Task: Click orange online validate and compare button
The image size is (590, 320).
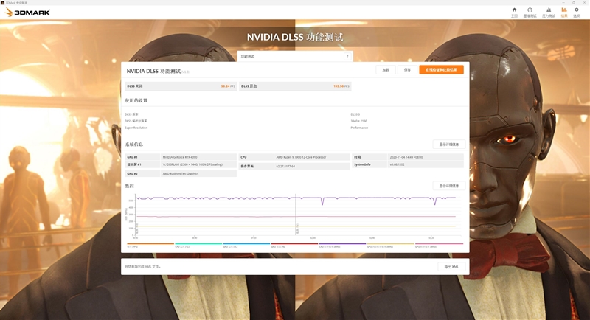Action: click(441, 69)
